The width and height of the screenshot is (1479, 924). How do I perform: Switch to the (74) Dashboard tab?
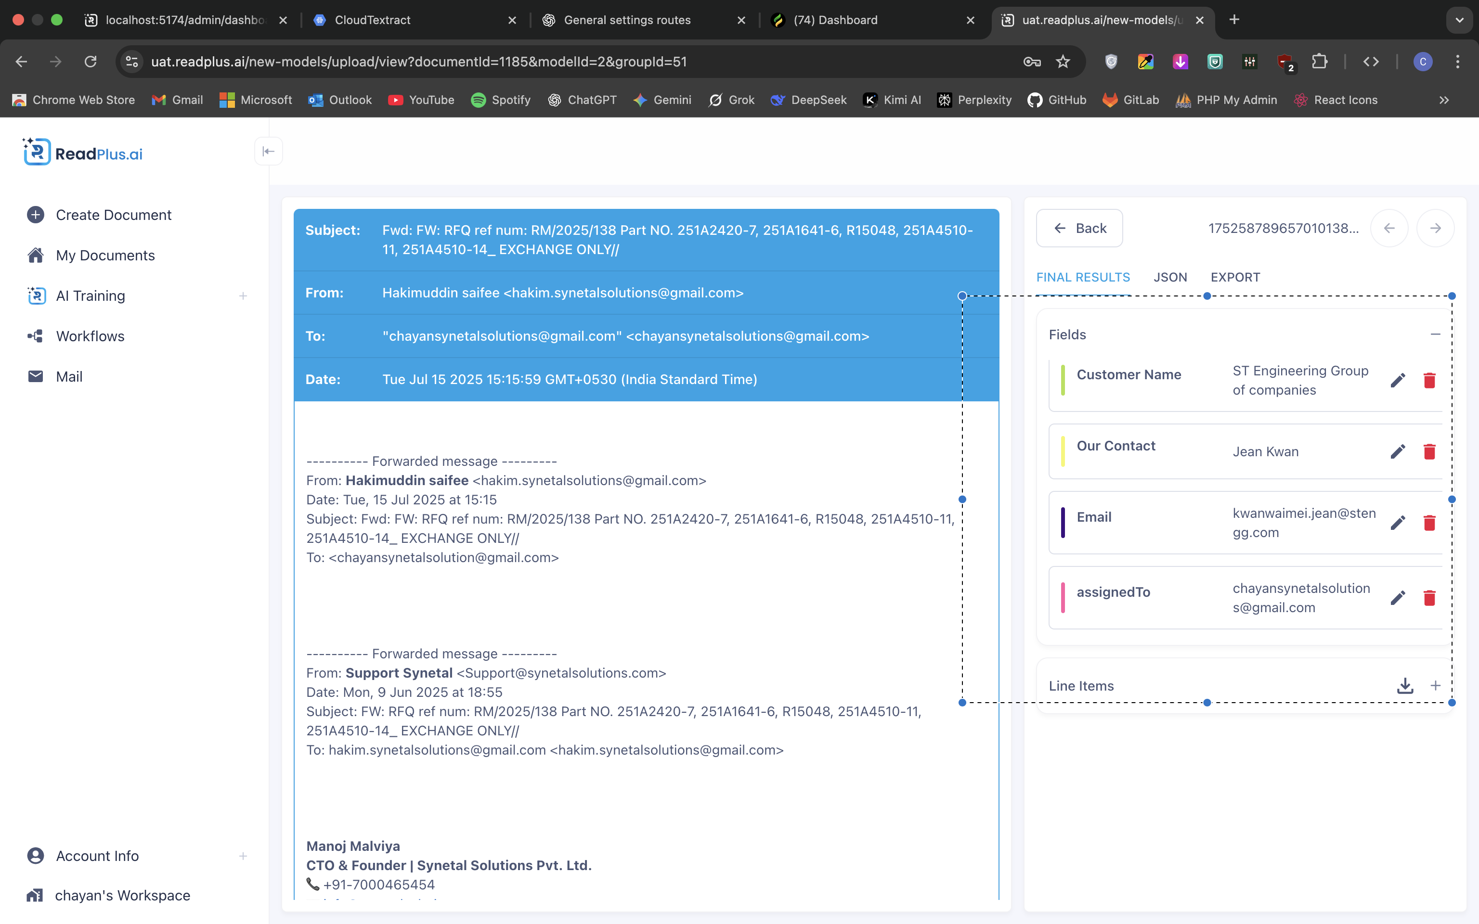[x=874, y=20]
